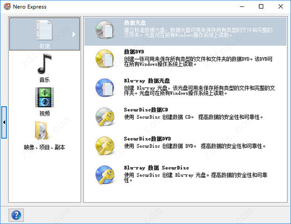Choose the Blu-ray 数据光盘 title
This screenshot has height=224, width=291.
pos(147,81)
